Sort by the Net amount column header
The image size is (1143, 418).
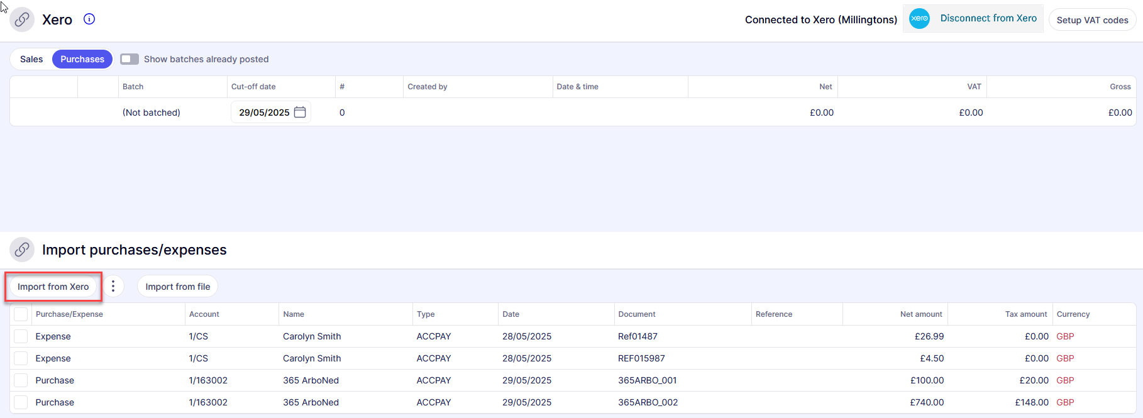point(920,314)
